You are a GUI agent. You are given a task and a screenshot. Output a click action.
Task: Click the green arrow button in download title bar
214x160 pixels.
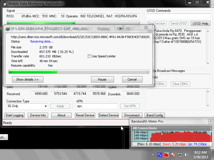point(119,28)
